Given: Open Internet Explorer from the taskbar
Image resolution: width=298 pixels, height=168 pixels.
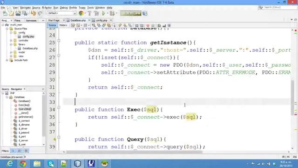Looking at the screenshot, I should coord(9,164).
